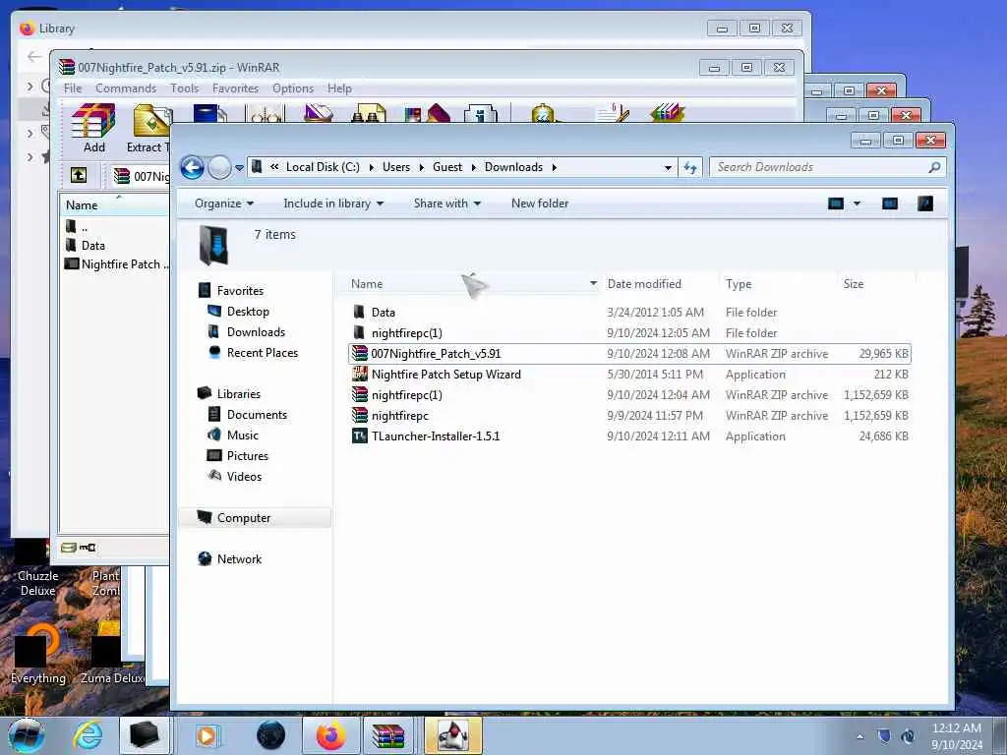Open the recent pages dropdown beside Forward
Screen dimensions: 1007x755
(x=239, y=167)
